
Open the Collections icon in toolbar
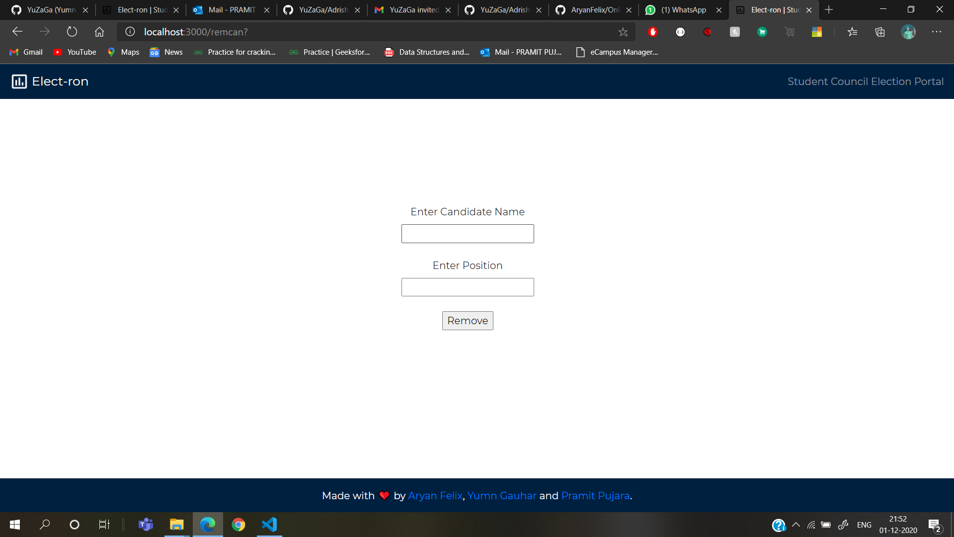880,32
